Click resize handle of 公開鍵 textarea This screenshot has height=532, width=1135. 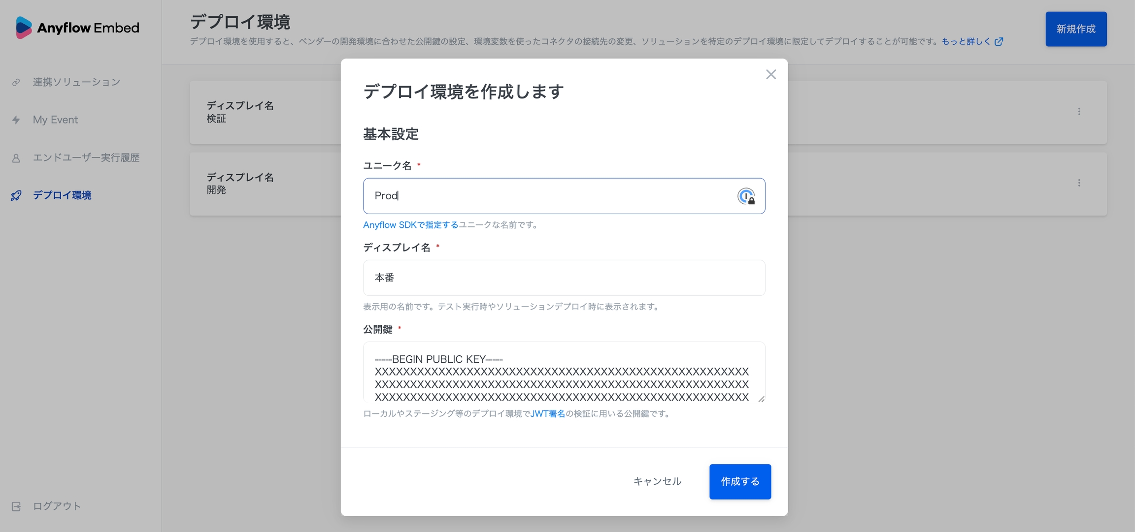coord(761,399)
